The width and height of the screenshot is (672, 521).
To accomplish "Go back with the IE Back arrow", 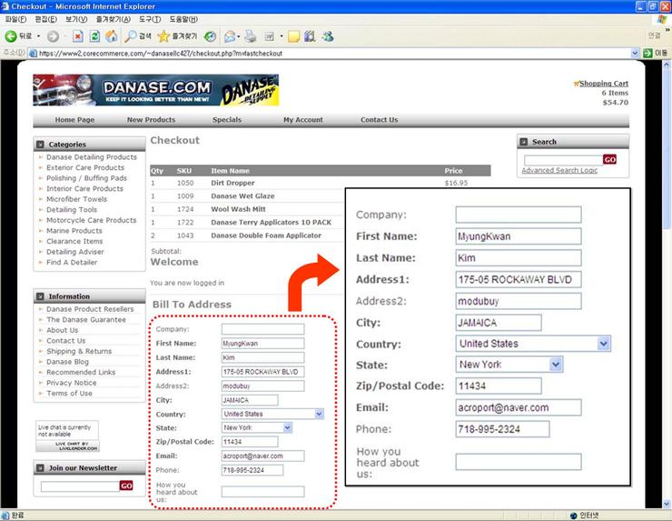I will [x=11, y=36].
